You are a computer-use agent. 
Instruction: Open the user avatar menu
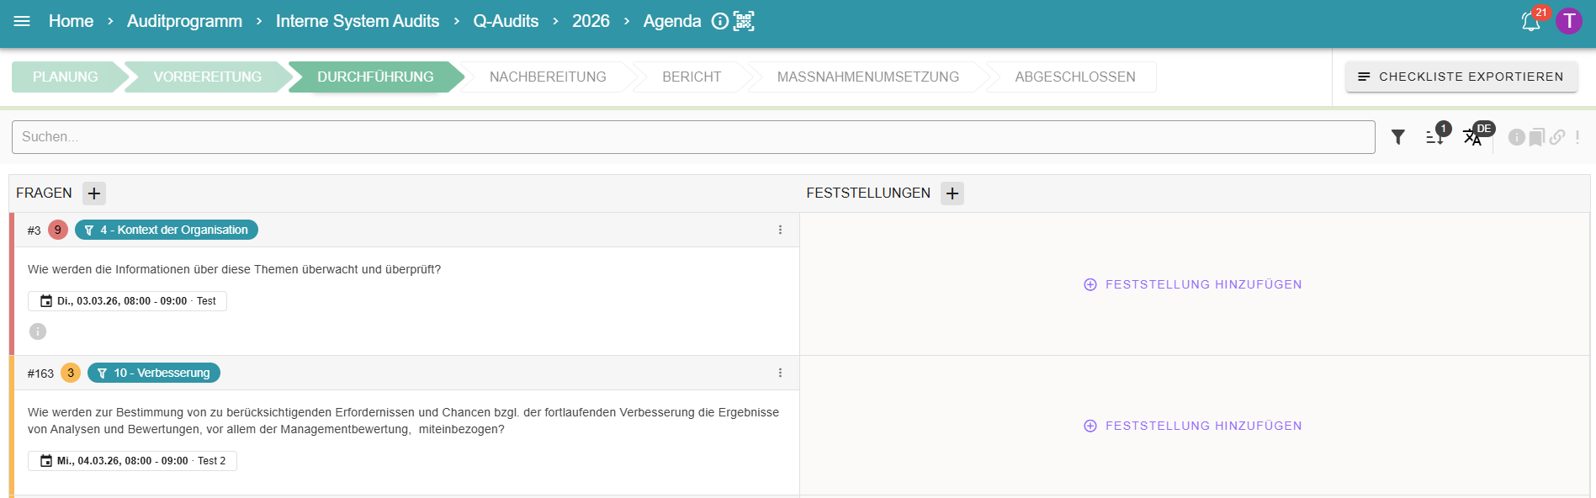coord(1569,21)
